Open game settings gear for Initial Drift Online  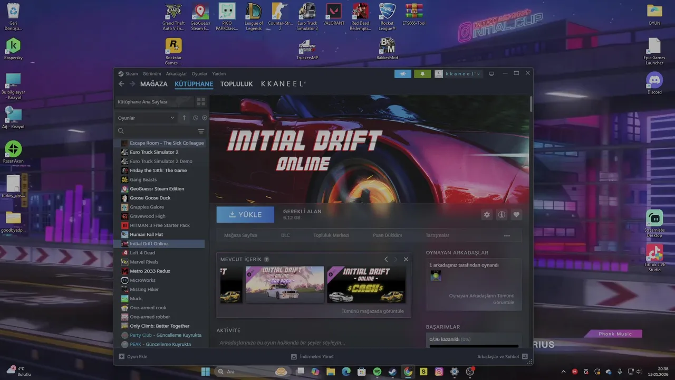487,215
